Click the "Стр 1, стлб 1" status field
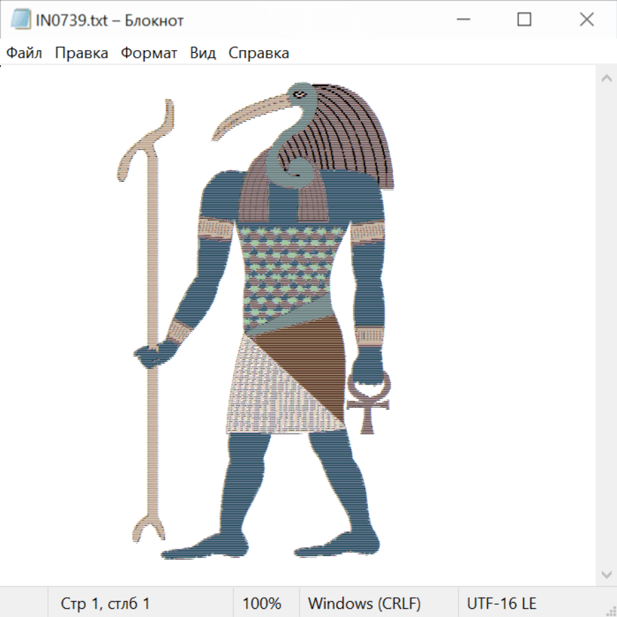The height and width of the screenshot is (617, 617). coord(105,603)
